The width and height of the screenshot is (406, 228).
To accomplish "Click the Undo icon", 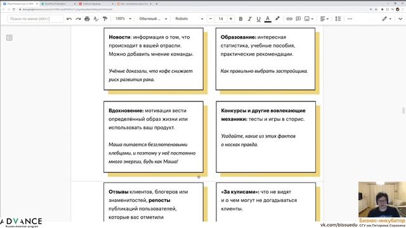I will click(69, 19).
